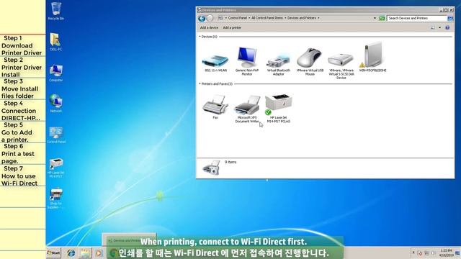Show hidden system tray icons arrow

413,253
